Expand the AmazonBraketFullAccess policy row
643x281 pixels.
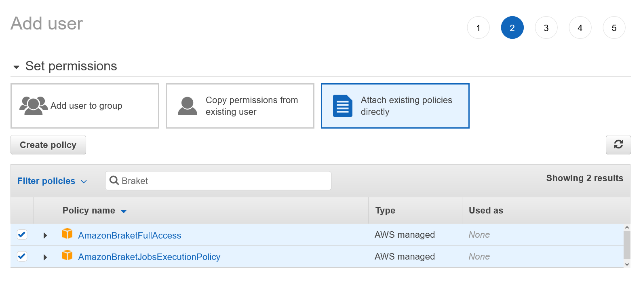pos(45,235)
